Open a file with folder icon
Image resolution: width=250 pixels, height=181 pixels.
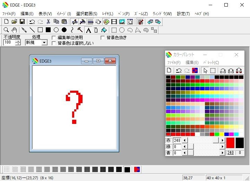click(14, 22)
